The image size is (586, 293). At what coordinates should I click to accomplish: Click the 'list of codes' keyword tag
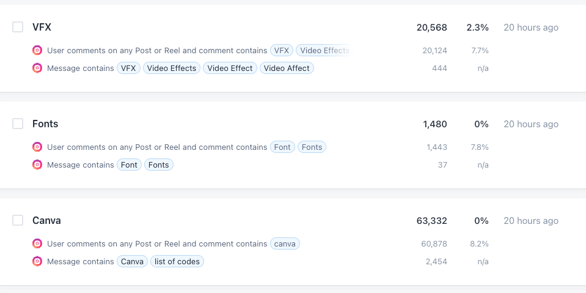click(x=177, y=261)
